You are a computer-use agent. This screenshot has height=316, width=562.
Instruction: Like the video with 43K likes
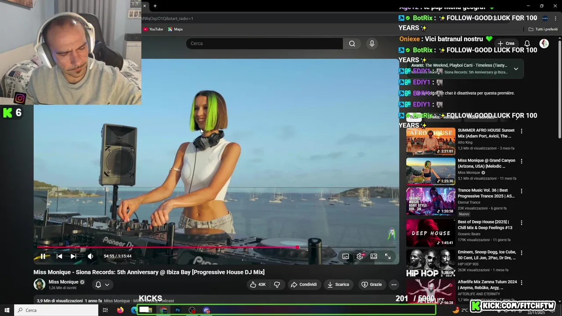[258, 284]
